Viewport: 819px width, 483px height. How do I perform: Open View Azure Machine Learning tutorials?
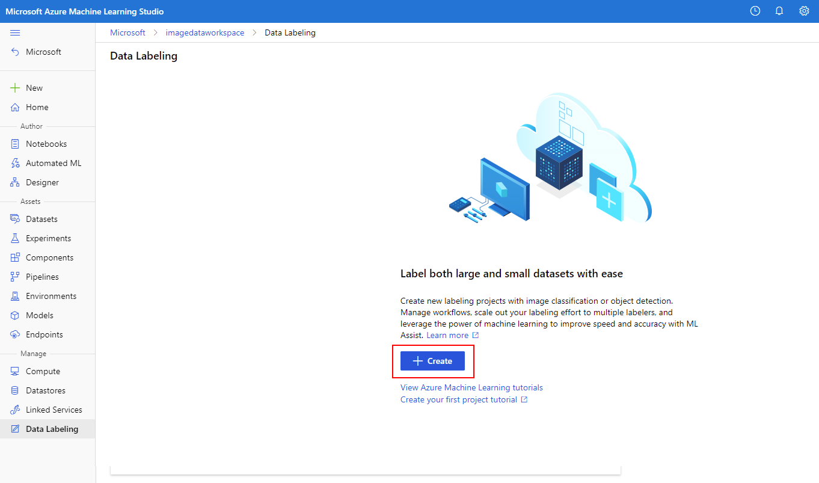pyautogui.click(x=471, y=387)
